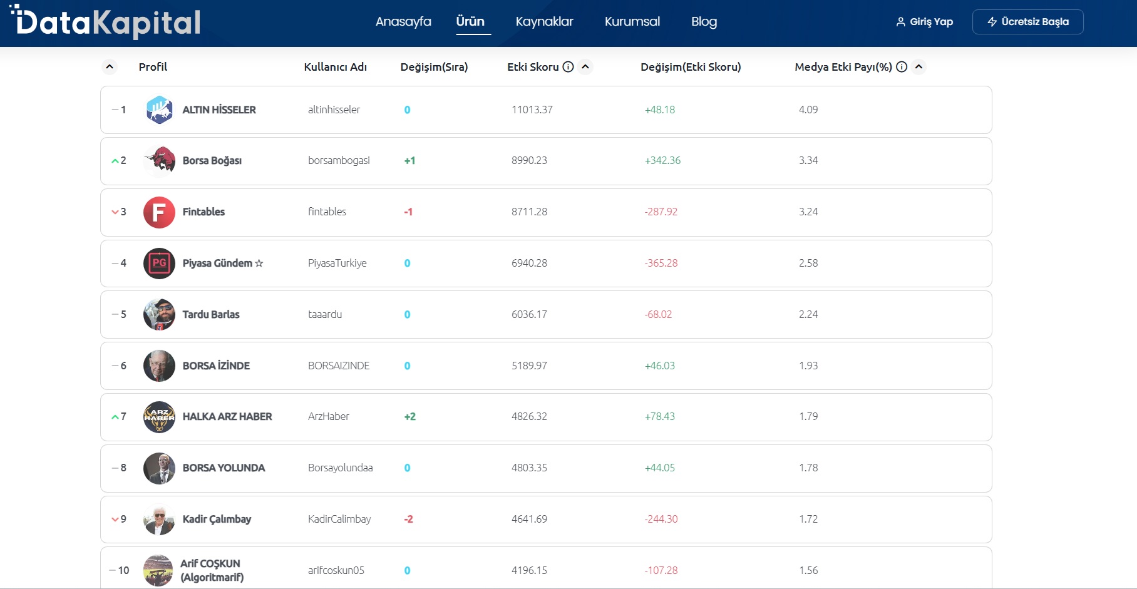
Task: Select the BORSA YOLUNDA row
Action: click(x=545, y=468)
